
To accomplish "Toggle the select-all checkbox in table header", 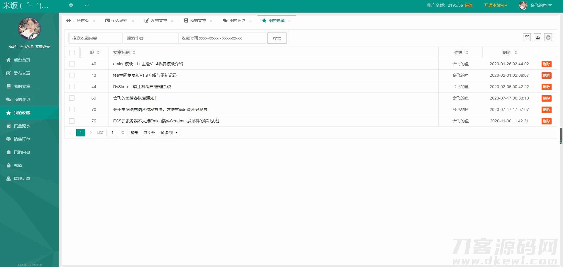I will (x=72, y=52).
